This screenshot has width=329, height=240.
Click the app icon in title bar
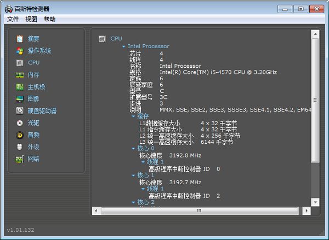point(9,9)
